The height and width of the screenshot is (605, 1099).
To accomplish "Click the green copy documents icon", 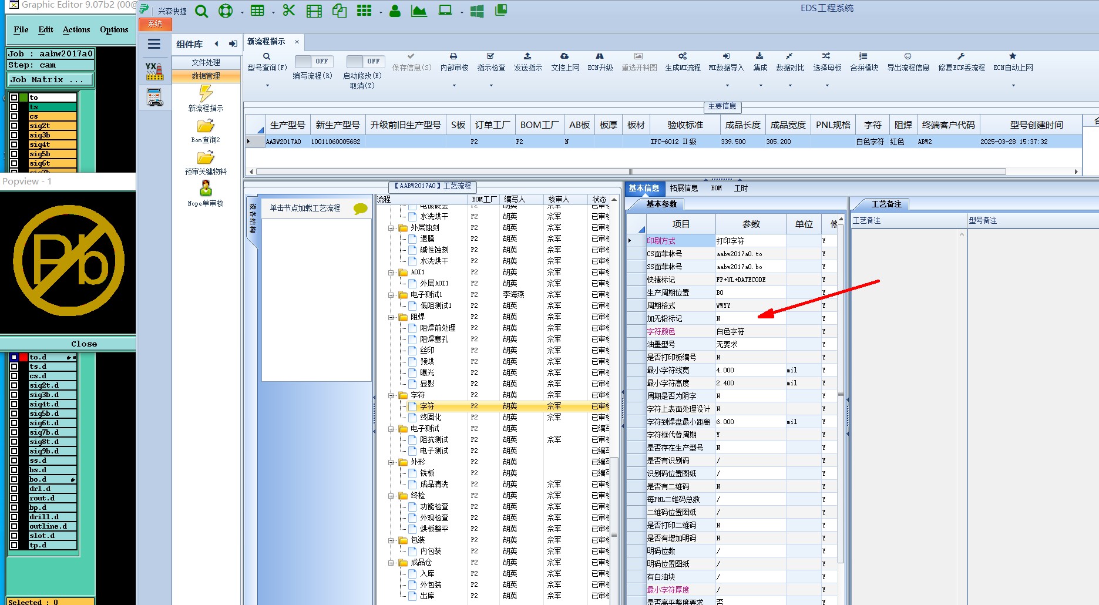I will tap(339, 11).
